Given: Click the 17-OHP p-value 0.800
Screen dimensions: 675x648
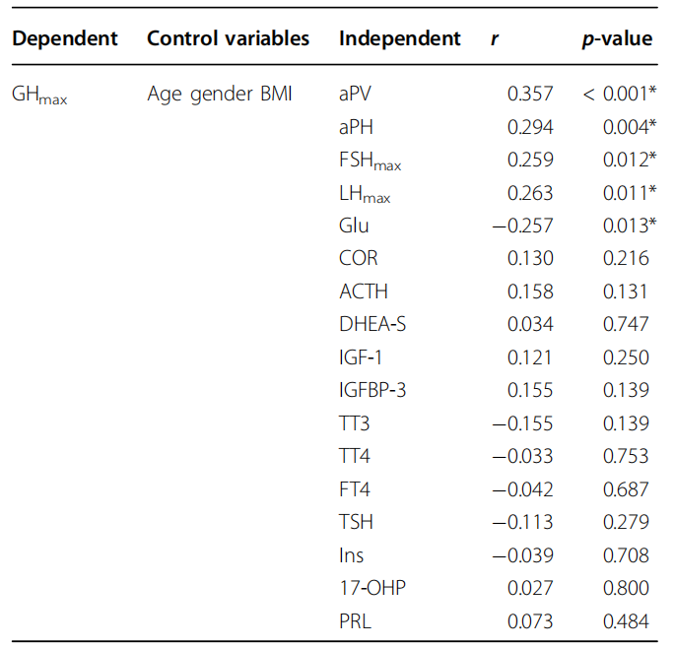Looking at the screenshot, I should tap(626, 588).
